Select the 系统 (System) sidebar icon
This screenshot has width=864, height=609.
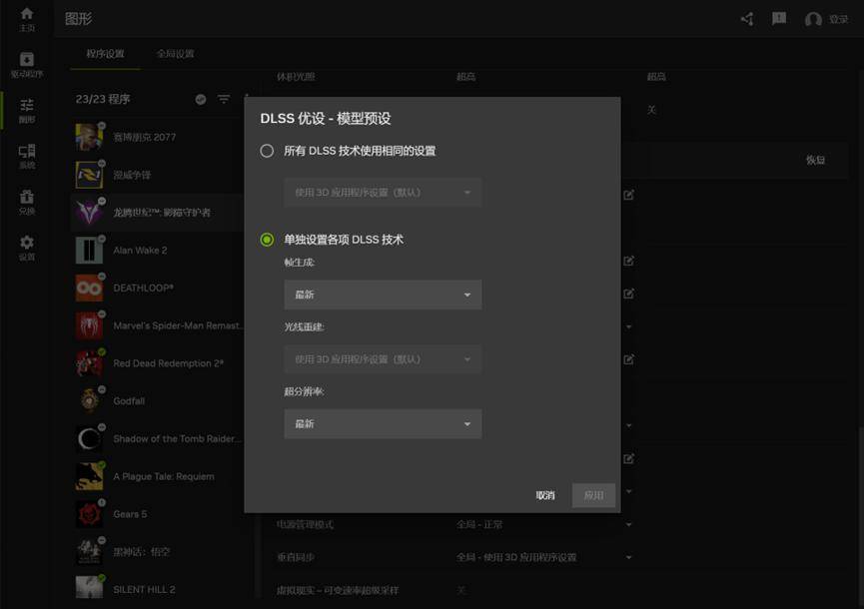(27, 156)
